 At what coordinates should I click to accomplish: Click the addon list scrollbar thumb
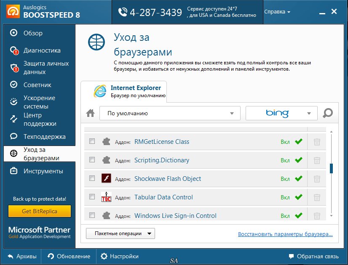coord(331,168)
